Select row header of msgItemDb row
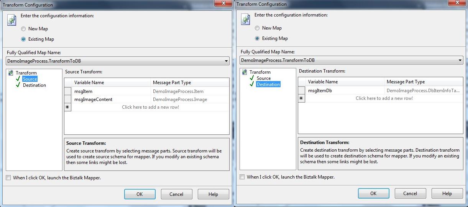Screen dimensions: 468x207 point(302,91)
